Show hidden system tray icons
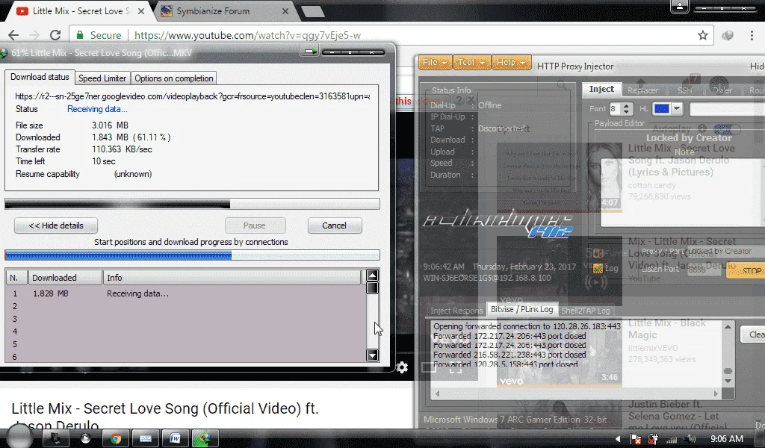Image resolution: width=765 pixels, height=448 pixels. [618, 439]
